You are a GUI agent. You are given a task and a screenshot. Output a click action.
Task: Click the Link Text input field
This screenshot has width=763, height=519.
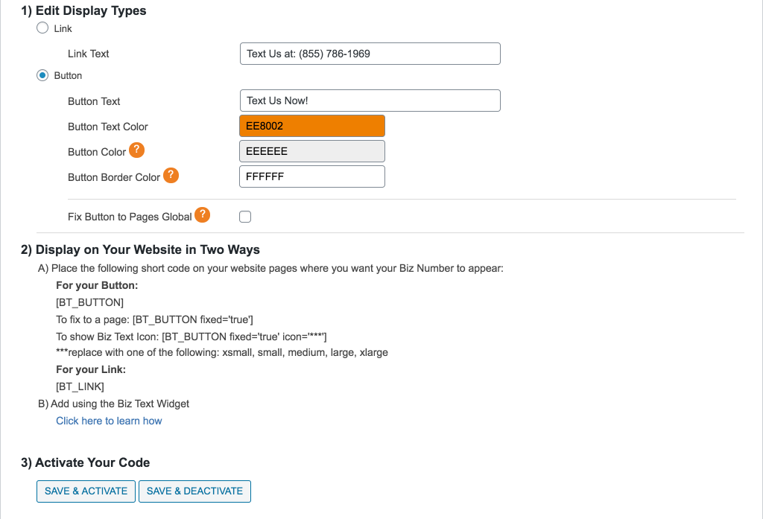pos(370,54)
